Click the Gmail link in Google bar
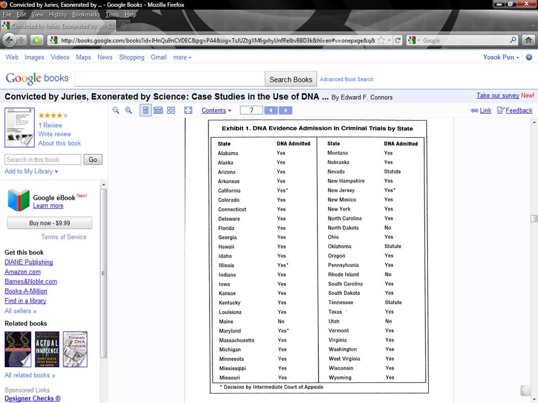The width and height of the screenshot is (538, 403). pos(159,57)
